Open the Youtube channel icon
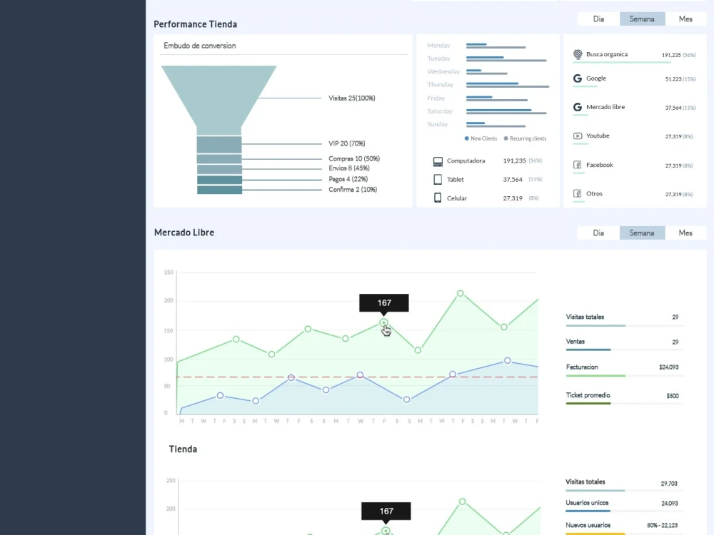Viewport: 714px width, 535px height. pos(577,136)
